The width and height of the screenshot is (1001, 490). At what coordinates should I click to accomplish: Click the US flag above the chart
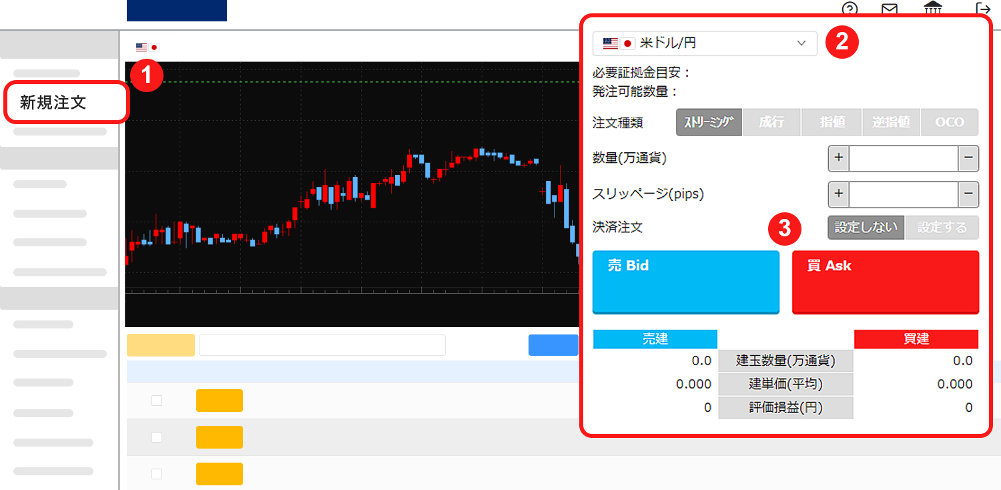(141, 47)
